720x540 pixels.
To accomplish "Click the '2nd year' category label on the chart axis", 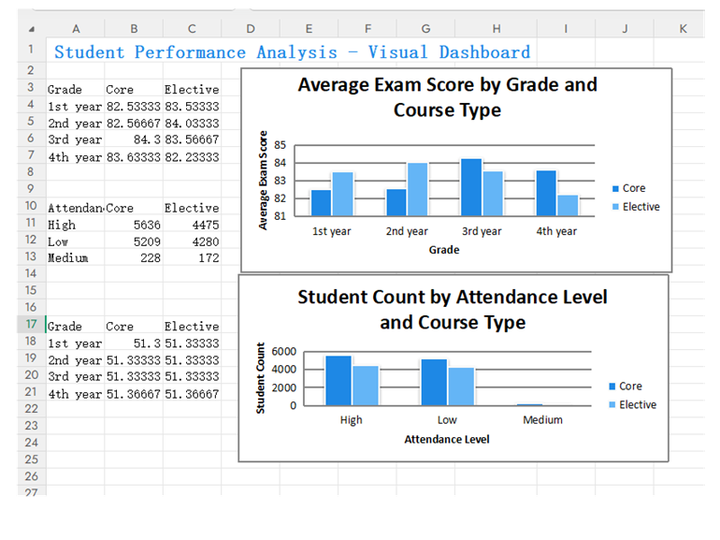I will [x=407, y=231].
